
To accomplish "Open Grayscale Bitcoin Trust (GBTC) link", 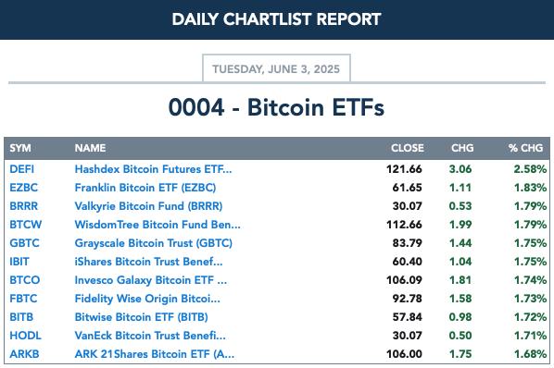I will pos(154,243).
